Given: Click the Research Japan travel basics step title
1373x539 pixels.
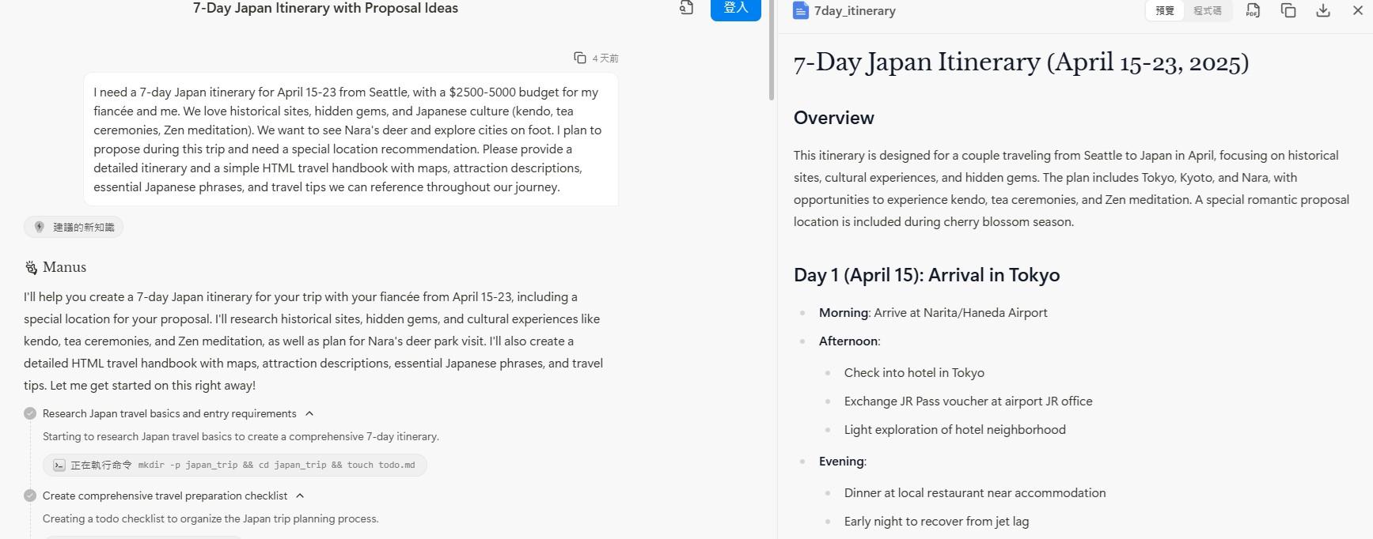Looking at the screenshot, I should click(169, 413).
